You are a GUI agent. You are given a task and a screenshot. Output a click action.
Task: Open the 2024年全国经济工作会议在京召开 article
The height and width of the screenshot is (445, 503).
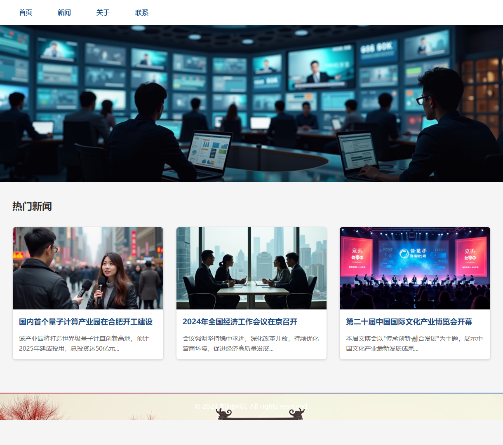240,322
